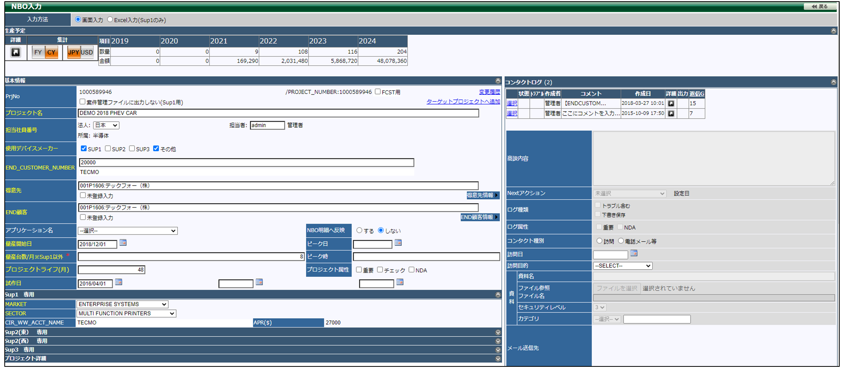Check 未登録入力 under END顧客
The height and width of the screenshot is (368, 844).
(x=83, y=217)
